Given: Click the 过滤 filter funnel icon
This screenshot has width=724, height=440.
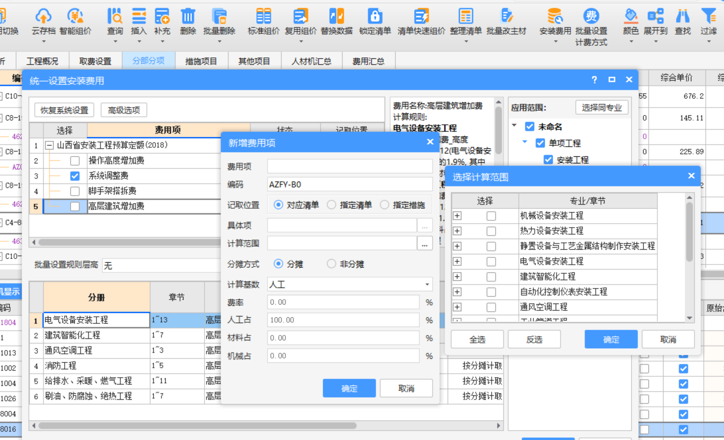Looking at the screenshot, I should [709, 22].
